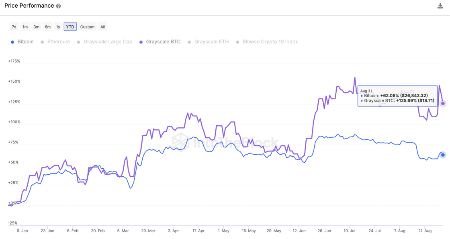Screen dimensions: 450x239
Task: Select the 1m time range
Action: [25, 27]
